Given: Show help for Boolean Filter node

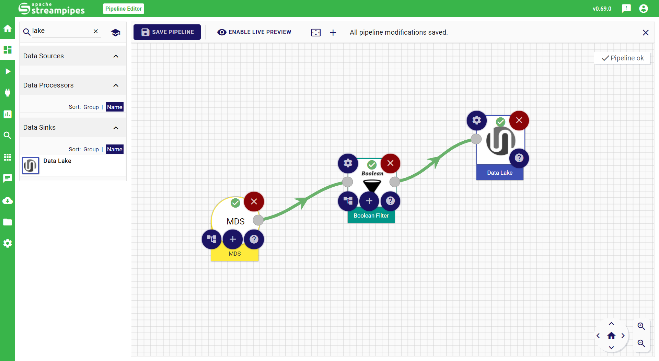Looking at the screenshot, I should (x=390, y=201).
